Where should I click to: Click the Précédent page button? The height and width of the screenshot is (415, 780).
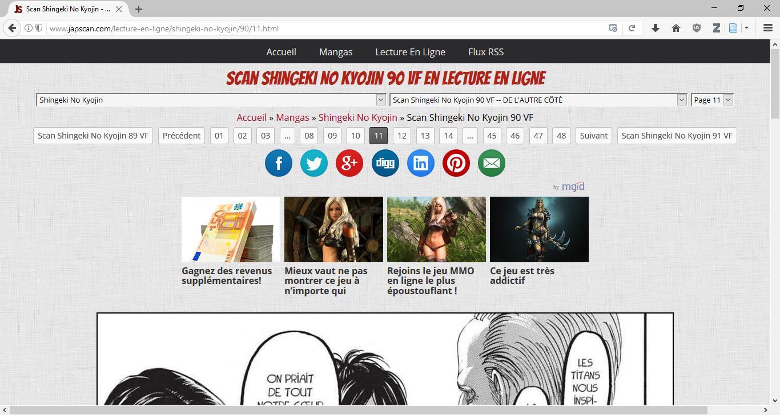pos(182,136)
